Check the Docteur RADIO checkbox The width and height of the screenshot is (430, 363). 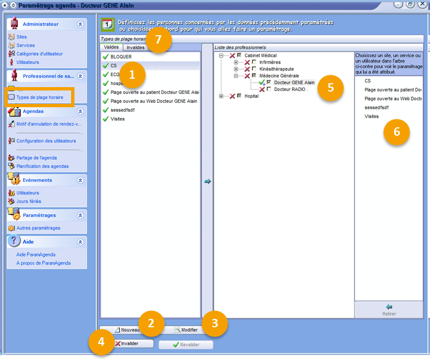click(x=269, y=89)
